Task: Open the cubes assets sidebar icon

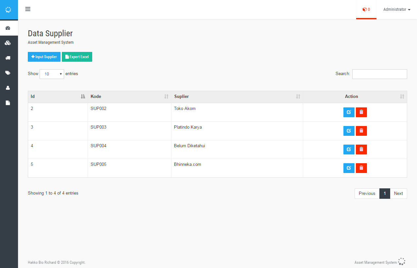Action: tap(8, 43)
